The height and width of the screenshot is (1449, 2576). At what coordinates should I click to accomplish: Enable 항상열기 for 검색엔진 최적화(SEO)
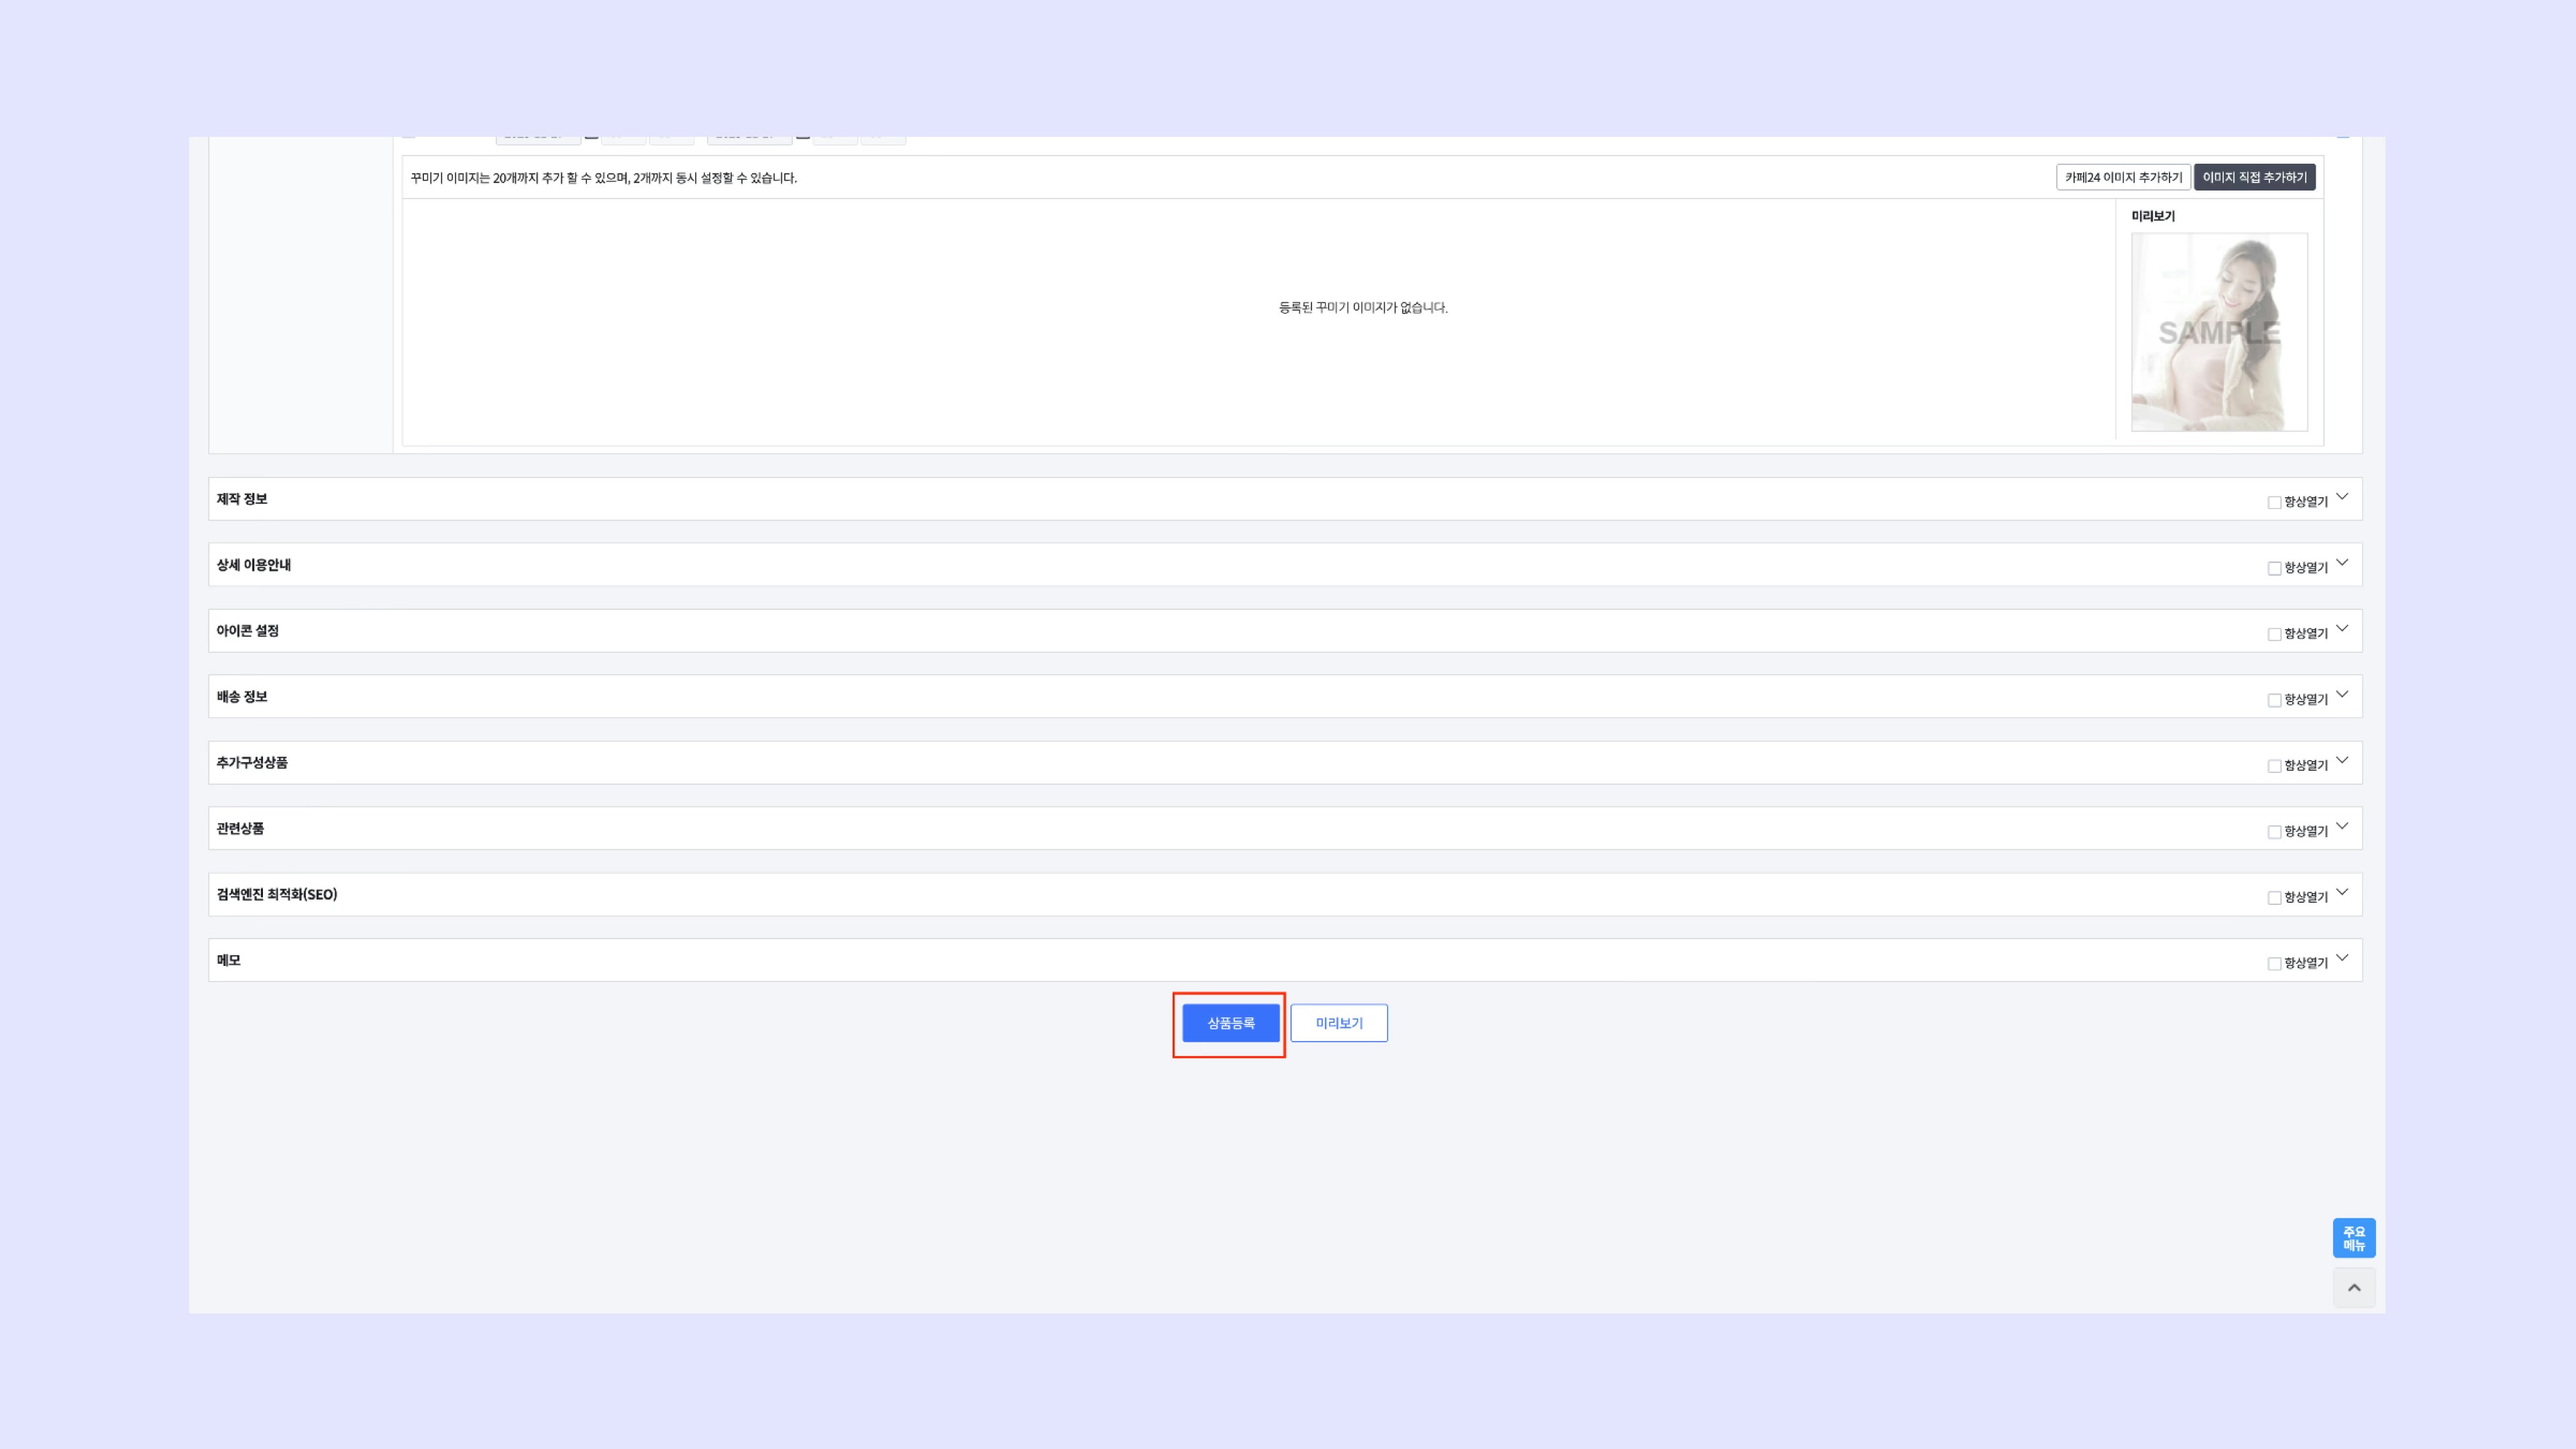pyautogui.click(x=2274, y=898)
